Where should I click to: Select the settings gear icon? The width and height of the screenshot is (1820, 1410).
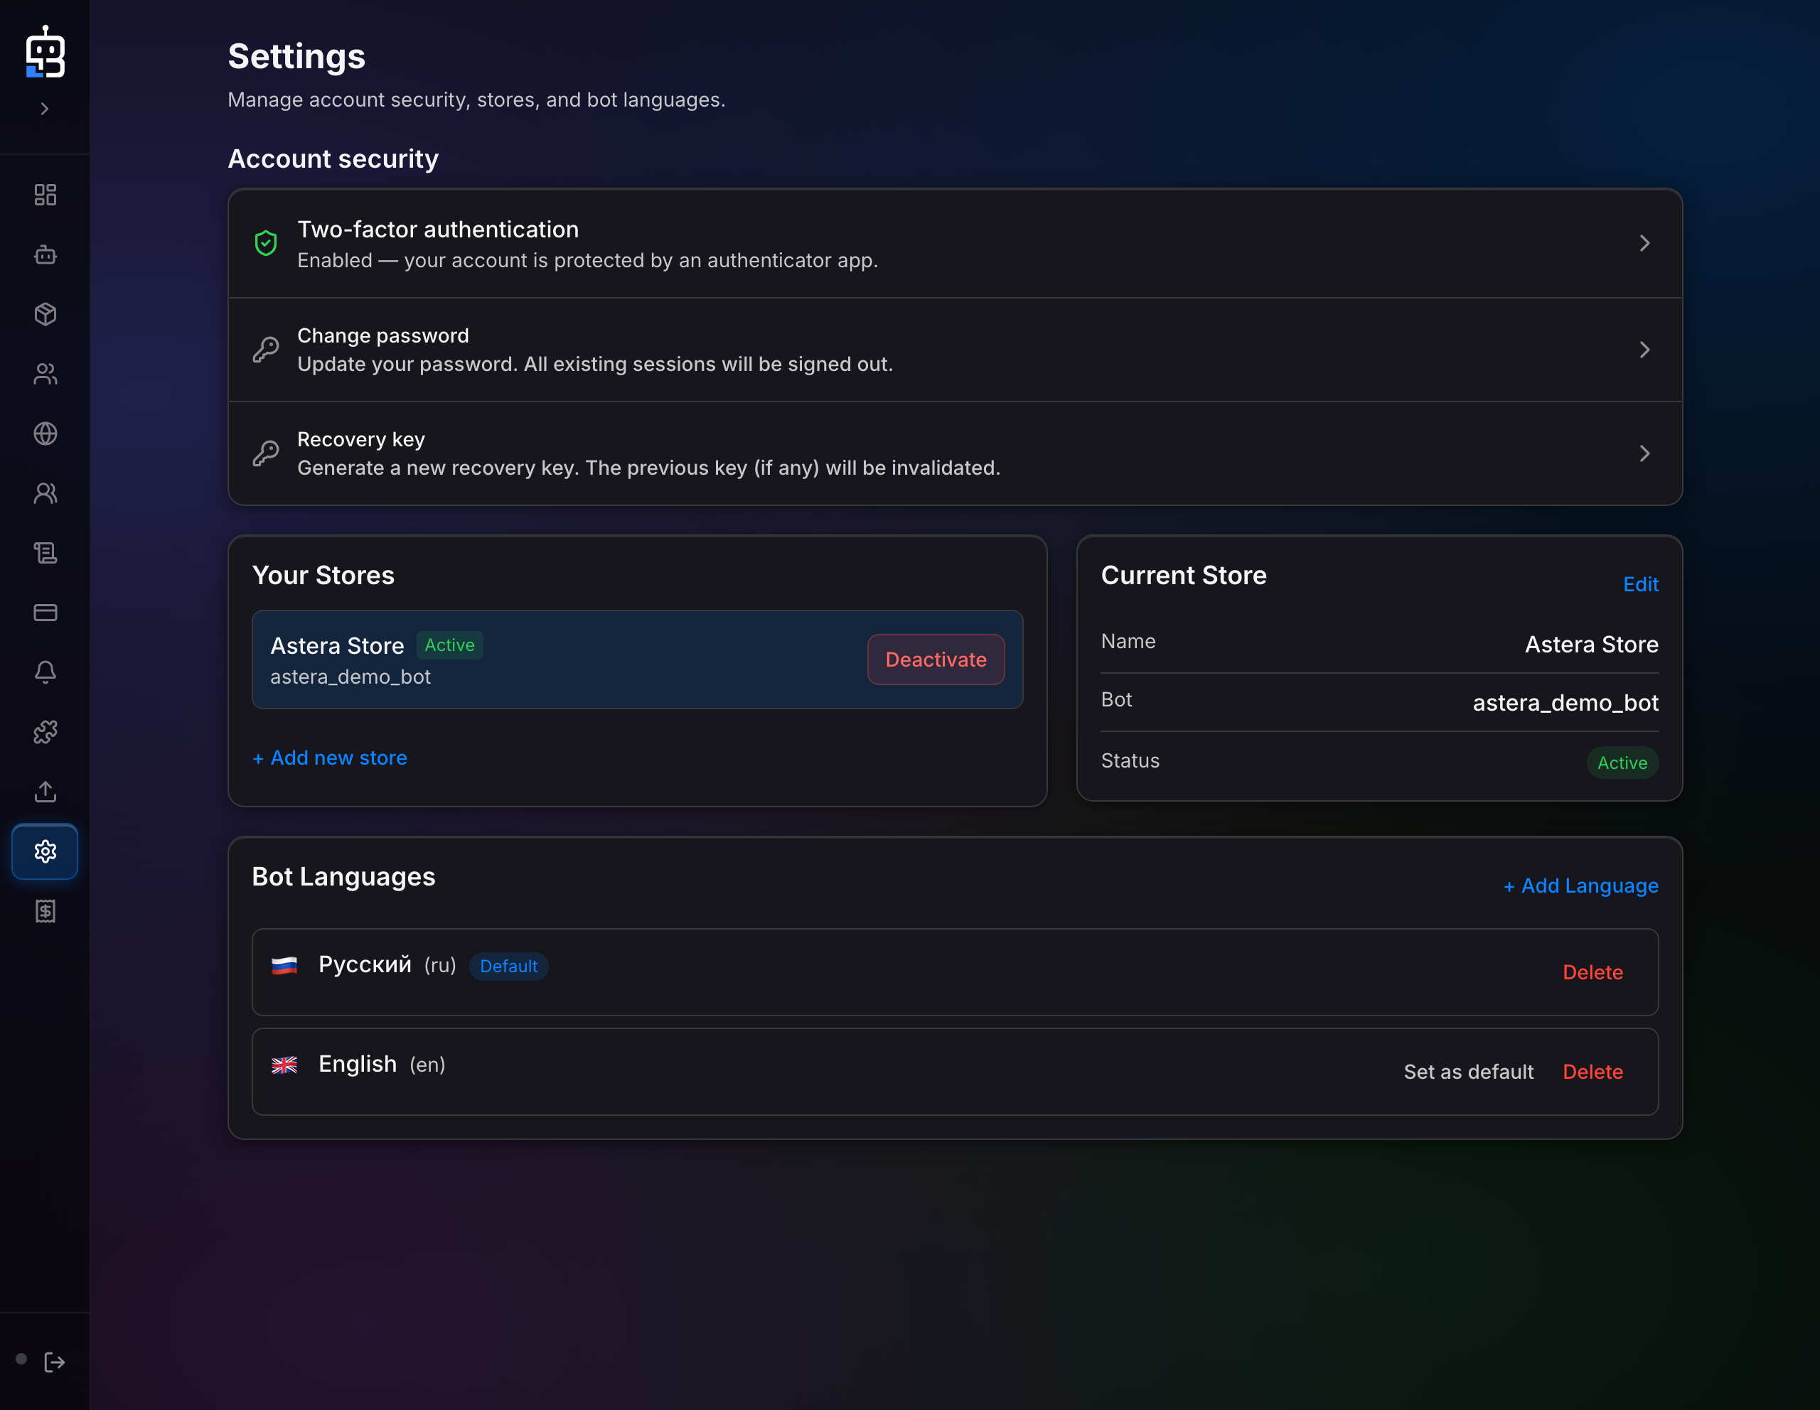[x=45, y=851]
